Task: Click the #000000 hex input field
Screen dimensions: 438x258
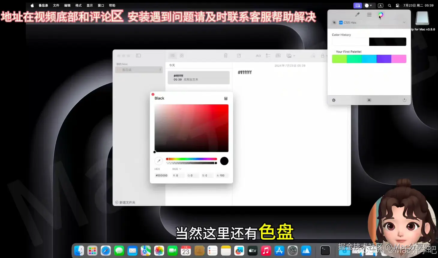Action: 161,175
